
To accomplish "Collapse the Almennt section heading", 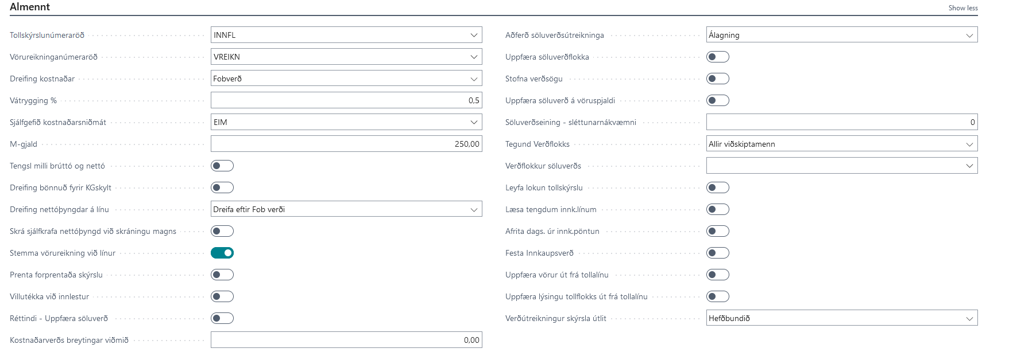I will tap(30, 7).
